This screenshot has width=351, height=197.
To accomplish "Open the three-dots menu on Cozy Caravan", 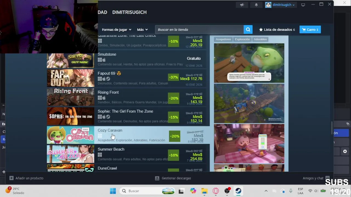I will 86,129.
